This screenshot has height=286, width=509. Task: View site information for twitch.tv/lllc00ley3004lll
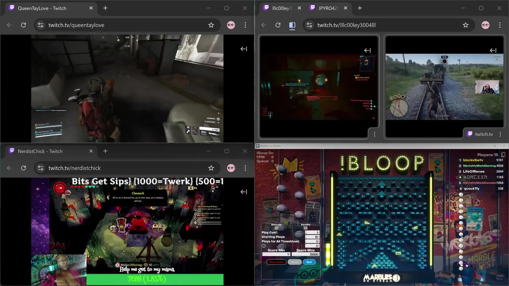[309, 25]
